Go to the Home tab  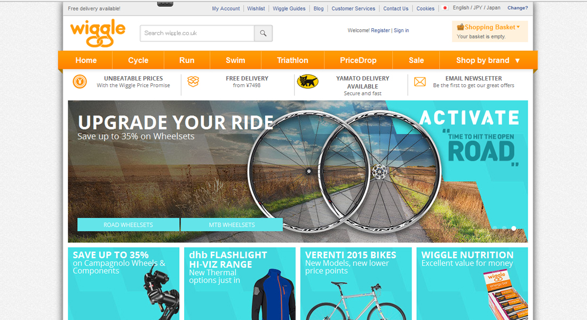86,60
